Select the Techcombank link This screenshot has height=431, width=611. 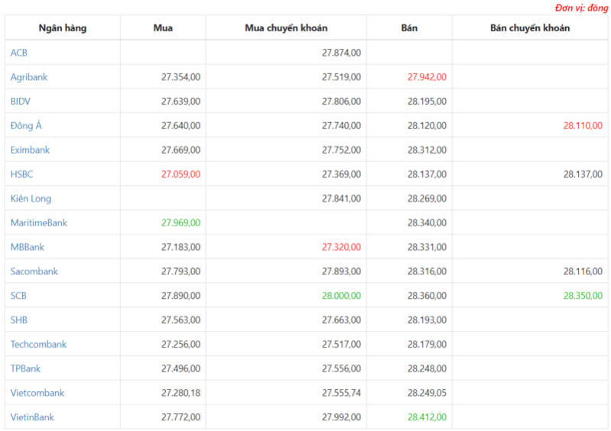[x=38, y=344]
